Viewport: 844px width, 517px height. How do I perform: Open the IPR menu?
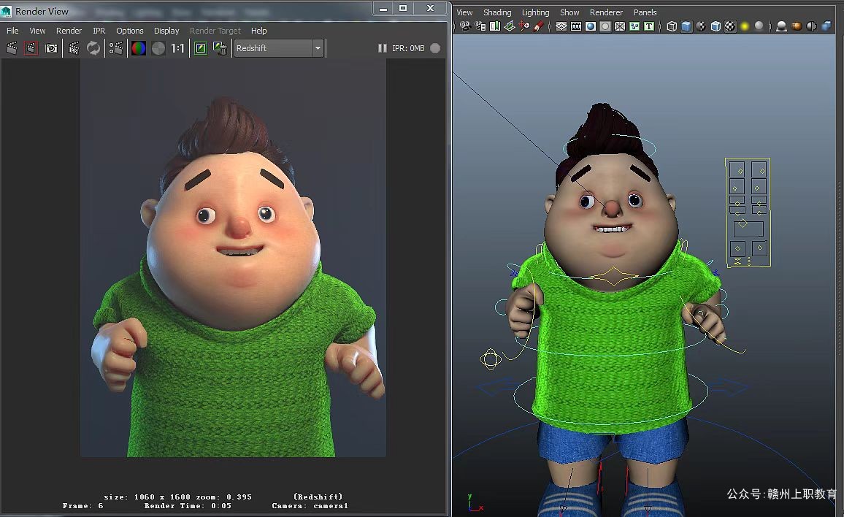pos(99,31)
